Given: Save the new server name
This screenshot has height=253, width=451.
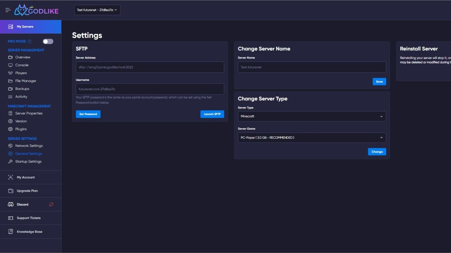Looking at the screenshot, I should pyautogui.click(x=379, y=81).
